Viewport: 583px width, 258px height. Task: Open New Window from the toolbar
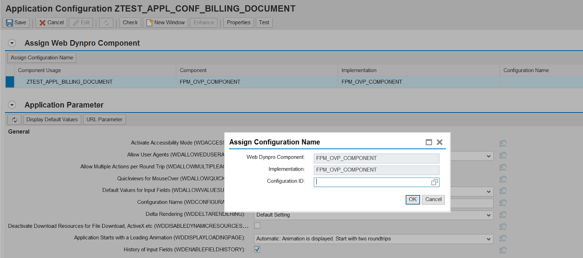click(165, 23)
